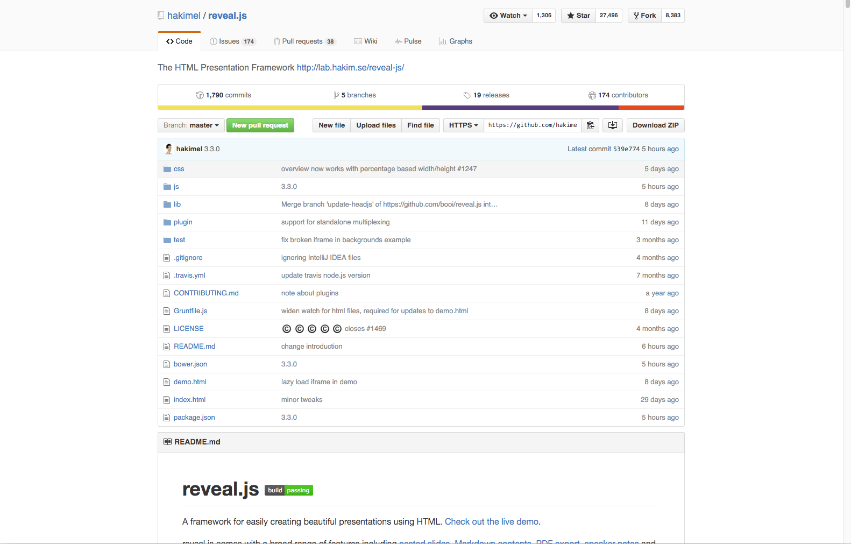Open the Pulse tab
The image size is (851, 544).
(x=408, y=41)
